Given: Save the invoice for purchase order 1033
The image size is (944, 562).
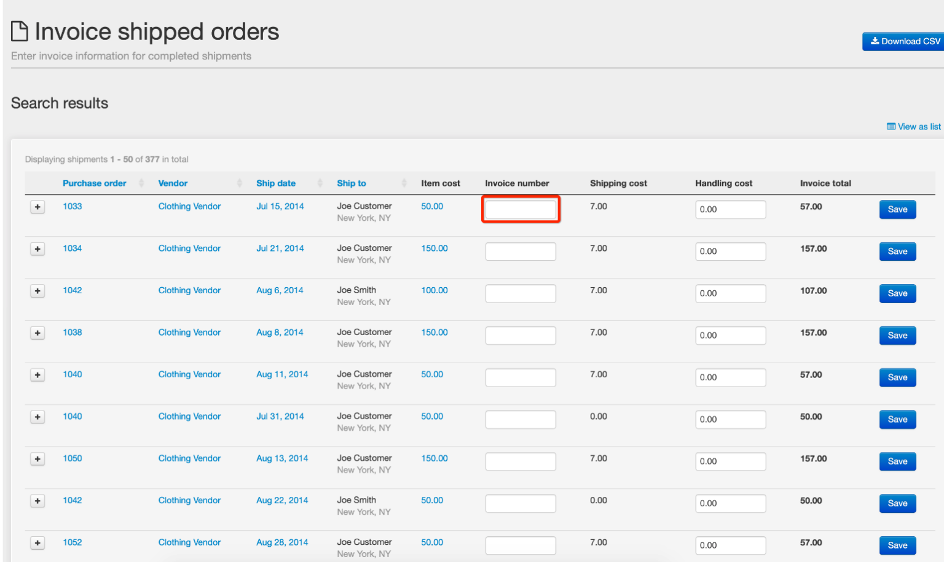Looking at the screenshot, I should [x=897, y=209].
